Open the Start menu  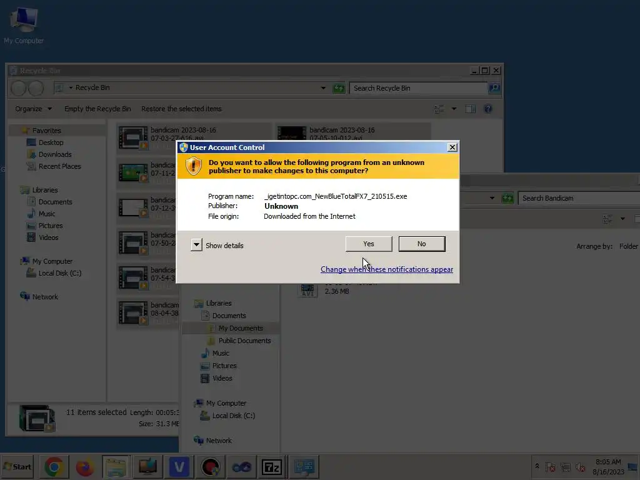coord(17,466)
